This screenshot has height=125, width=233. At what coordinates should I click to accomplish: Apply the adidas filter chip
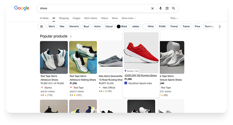136,27
